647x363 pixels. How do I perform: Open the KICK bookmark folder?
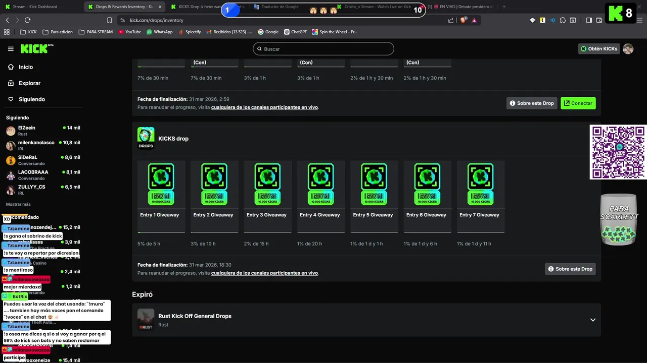coord(28,32)
